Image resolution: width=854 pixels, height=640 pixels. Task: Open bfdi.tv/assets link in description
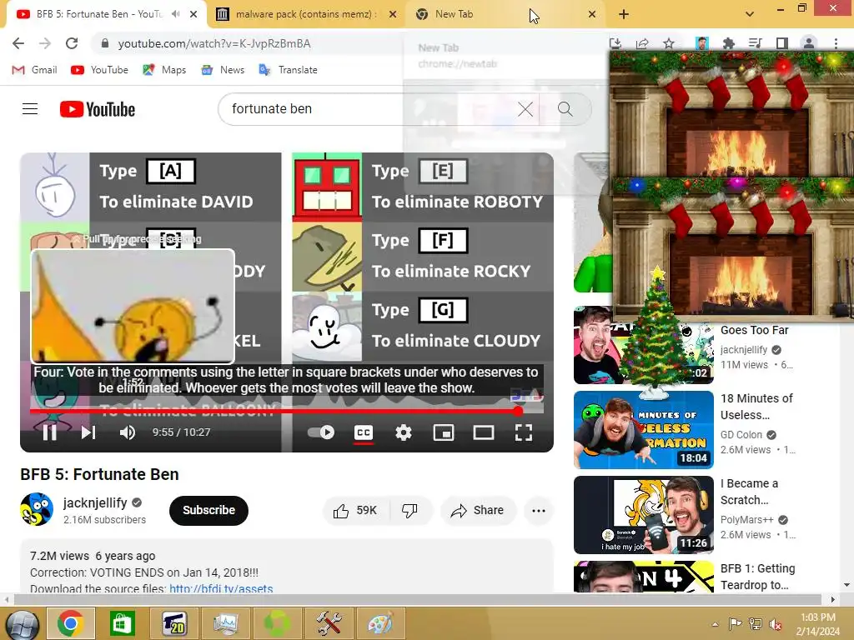point(221,588)
